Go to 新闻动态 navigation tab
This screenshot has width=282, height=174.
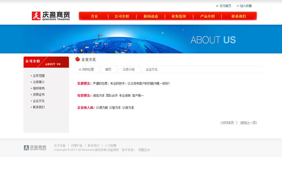pos(151,16)
